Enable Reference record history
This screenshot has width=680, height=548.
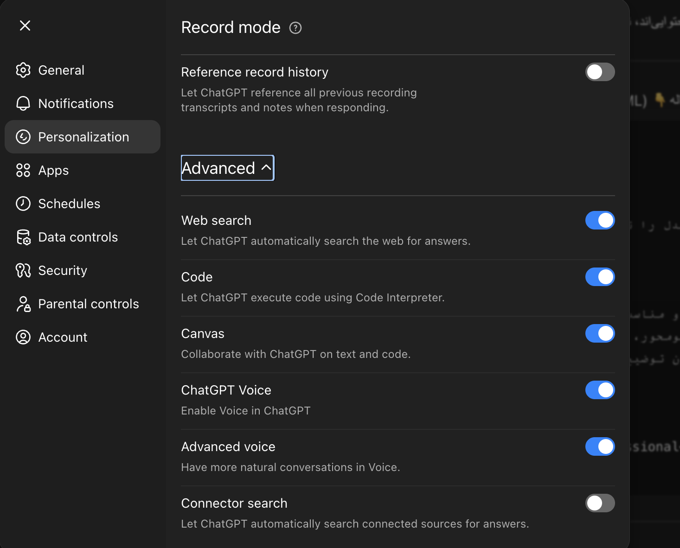click(x=600, y=72)
